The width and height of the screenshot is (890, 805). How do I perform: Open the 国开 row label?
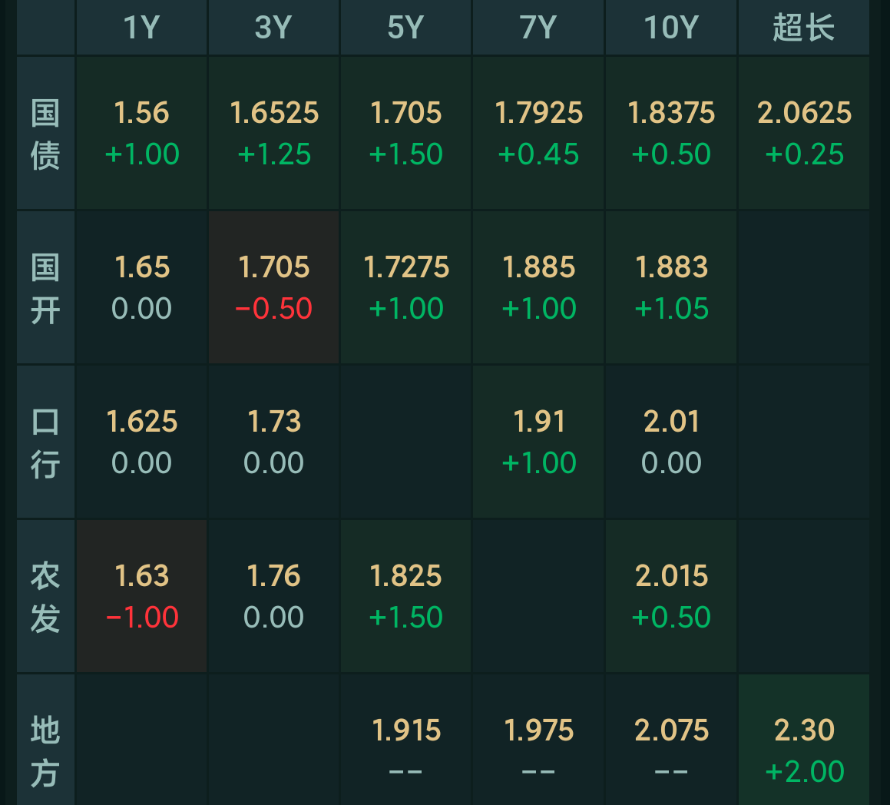[45, 288]
